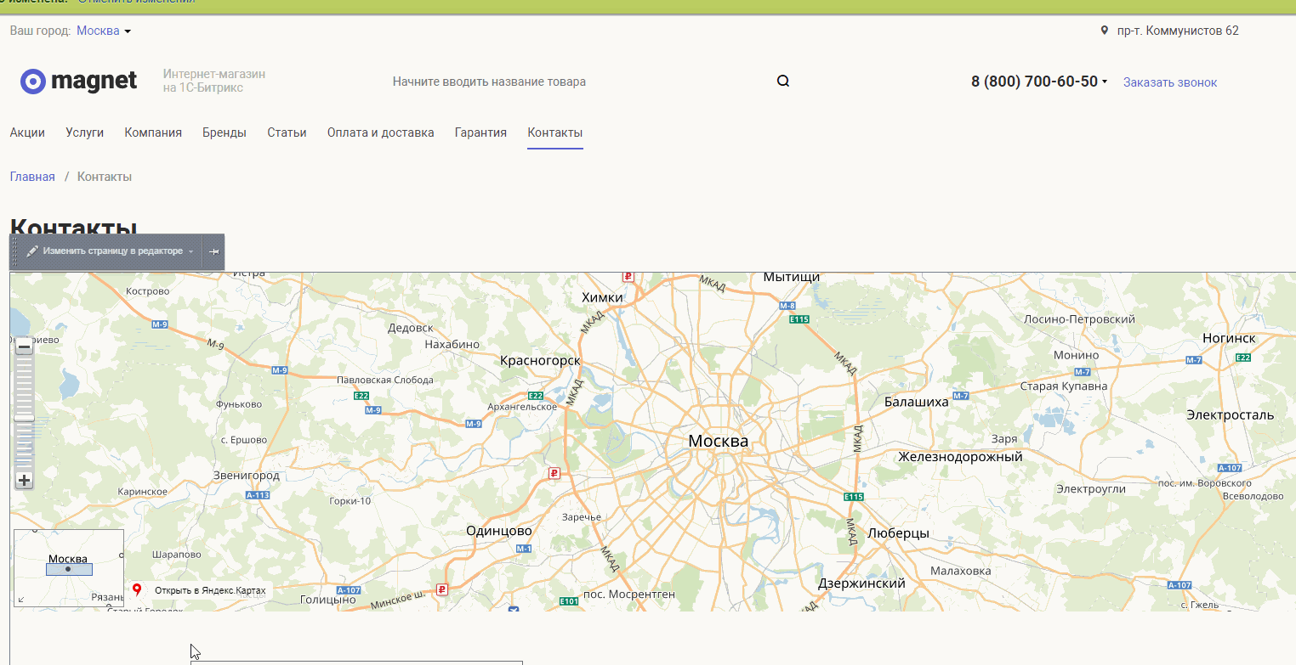This screenshot has width=1296, height=665.
Task: Open the Бренды menu item
Action: point(225,132)
